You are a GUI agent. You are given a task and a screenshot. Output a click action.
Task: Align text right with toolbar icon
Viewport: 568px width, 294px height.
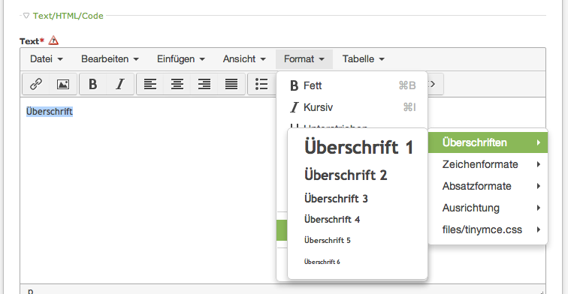[204, 84]
